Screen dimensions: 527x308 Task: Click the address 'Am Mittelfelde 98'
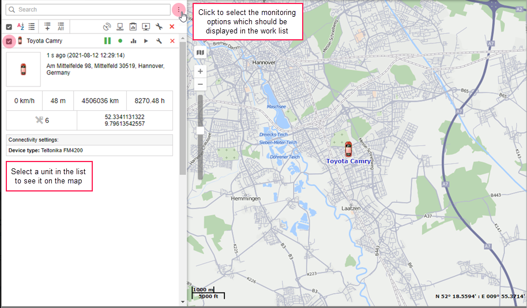click(x=69, y=66)
